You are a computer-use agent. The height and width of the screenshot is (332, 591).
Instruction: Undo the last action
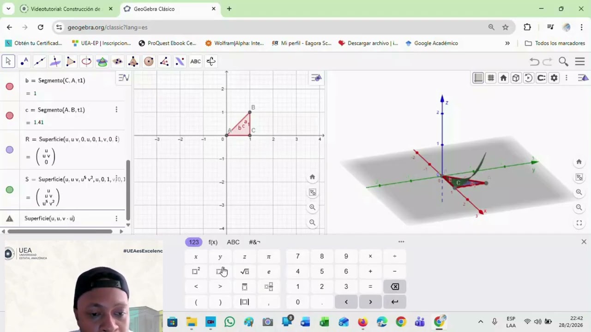[534, 61]
